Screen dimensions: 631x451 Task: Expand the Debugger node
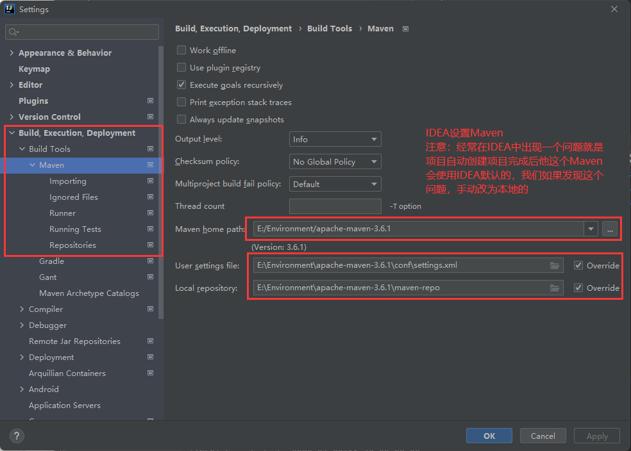[x=22, y=325]
